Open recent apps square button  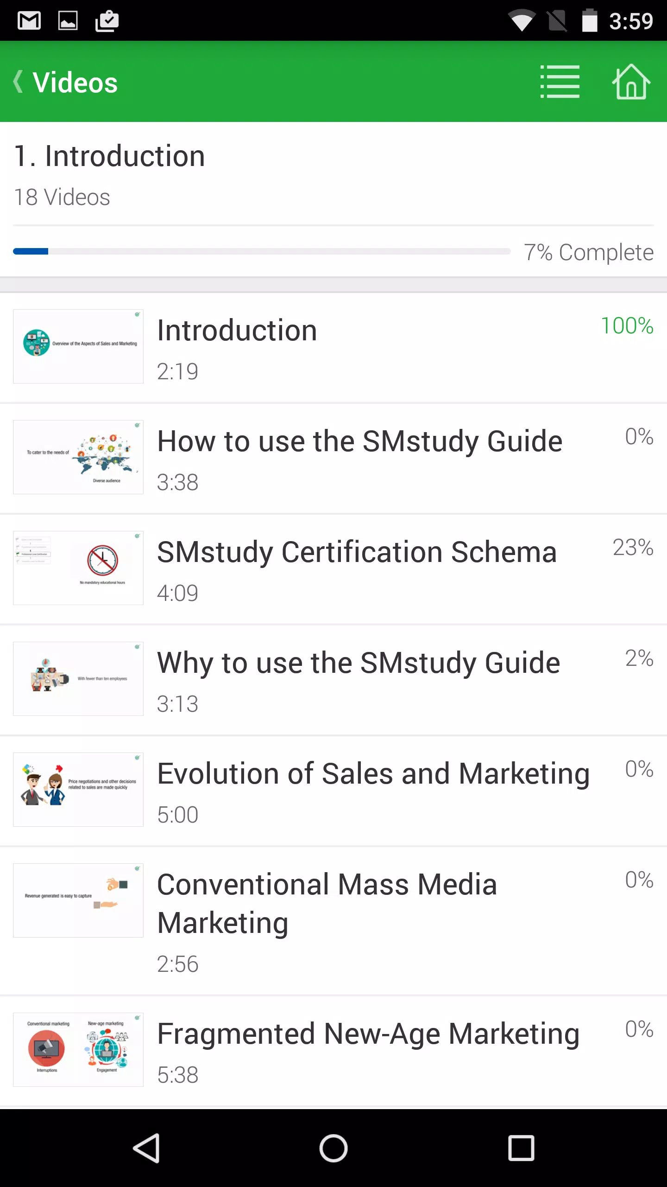[x=521, y=1148]
